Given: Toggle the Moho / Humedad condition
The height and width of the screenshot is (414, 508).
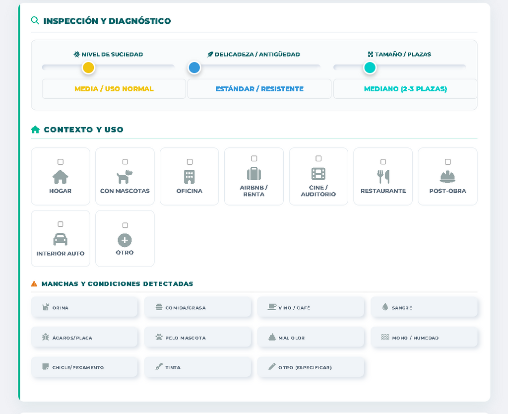Looking at the screenshot, I should point(424,338).
